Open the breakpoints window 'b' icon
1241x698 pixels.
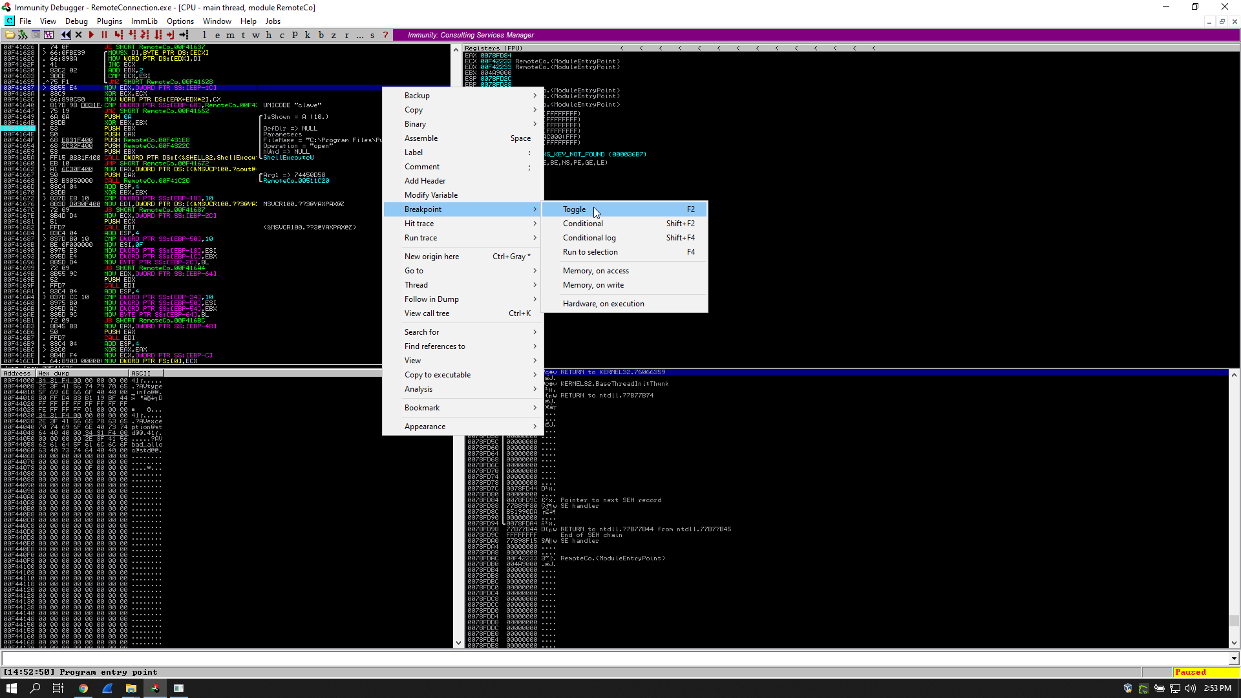(x=321, y=35)
